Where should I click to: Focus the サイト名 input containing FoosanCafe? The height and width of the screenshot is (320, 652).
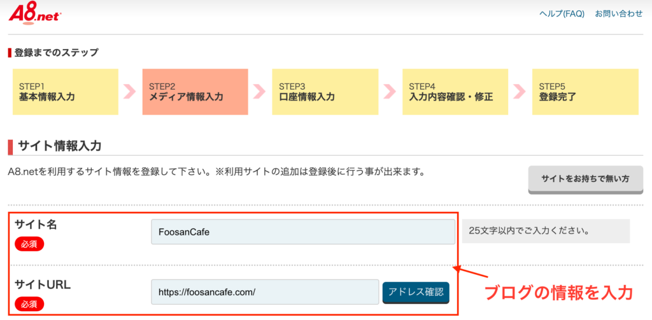303,232
